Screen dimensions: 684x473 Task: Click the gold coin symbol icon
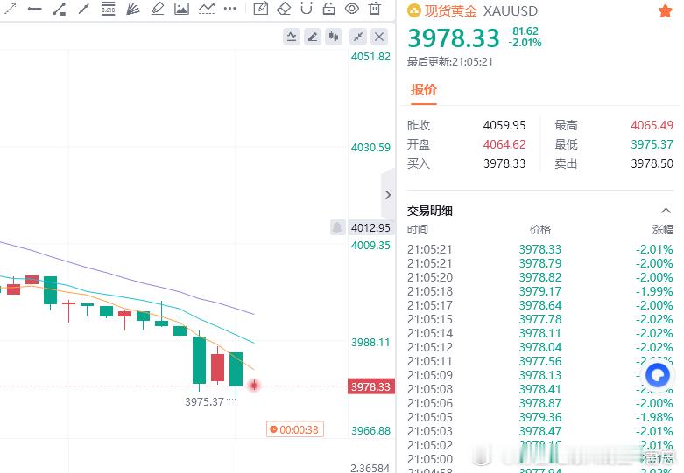[413, 10]
